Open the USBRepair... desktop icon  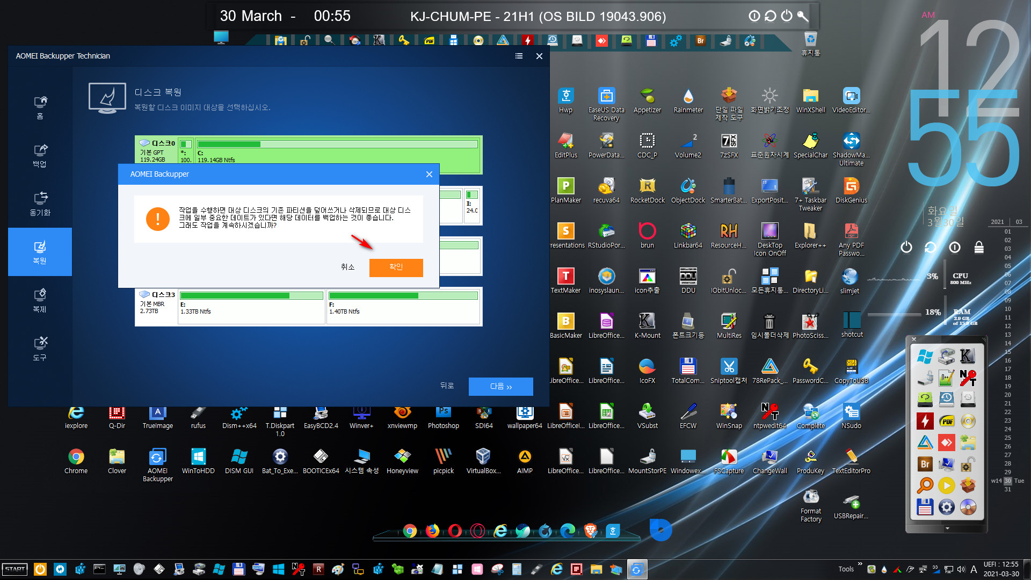(851, 506)
